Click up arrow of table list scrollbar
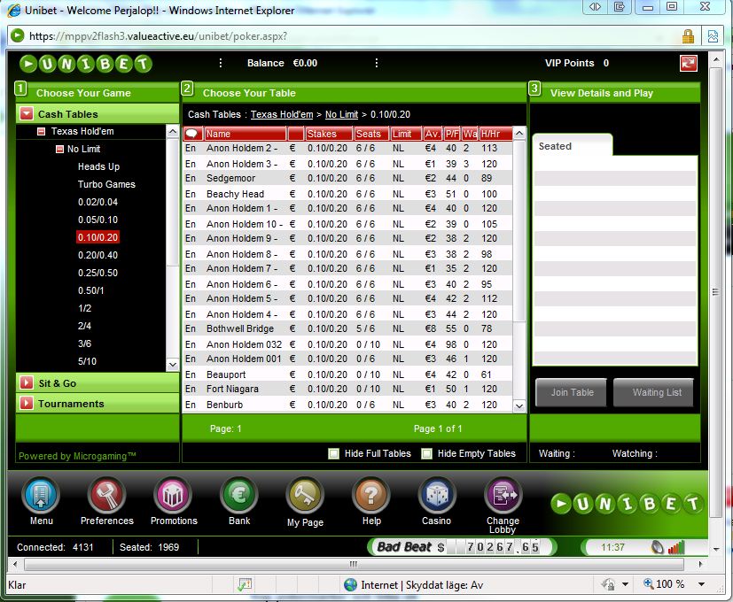733x602 pixels. point(519,134)
